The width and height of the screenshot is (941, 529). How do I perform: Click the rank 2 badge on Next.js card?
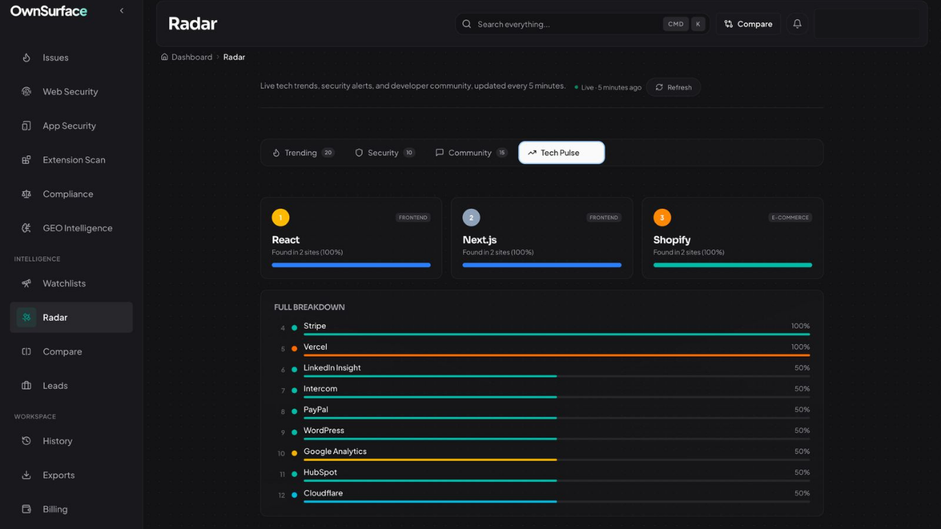click(x=471, y=218)
